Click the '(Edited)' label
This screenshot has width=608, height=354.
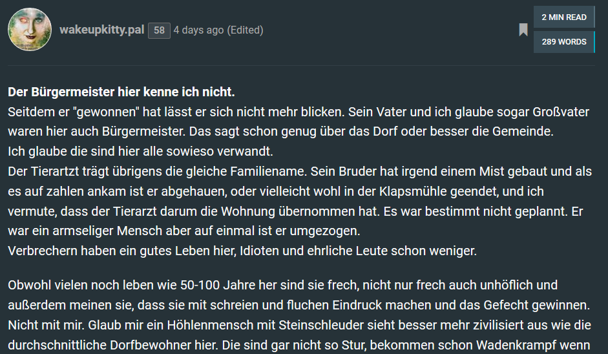click(245, 30)
